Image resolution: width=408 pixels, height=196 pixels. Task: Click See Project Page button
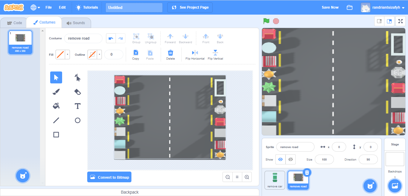tap(190, 7)
